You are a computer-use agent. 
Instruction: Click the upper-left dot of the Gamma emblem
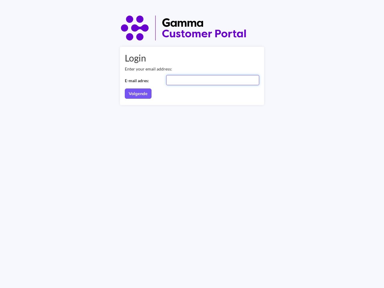[x=130, y=19]
